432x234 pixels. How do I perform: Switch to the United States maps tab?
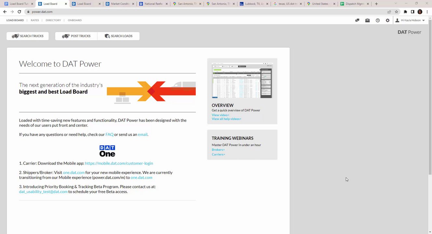click(321, 4)
